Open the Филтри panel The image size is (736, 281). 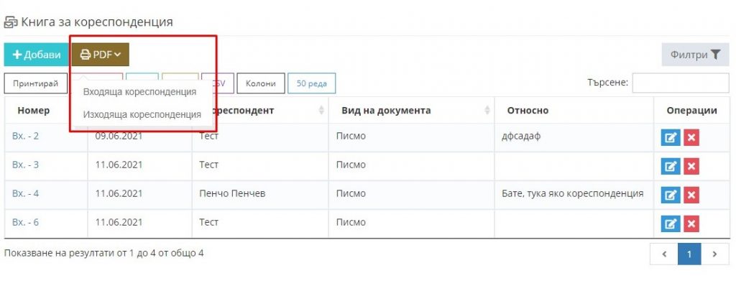coord(695,55)
